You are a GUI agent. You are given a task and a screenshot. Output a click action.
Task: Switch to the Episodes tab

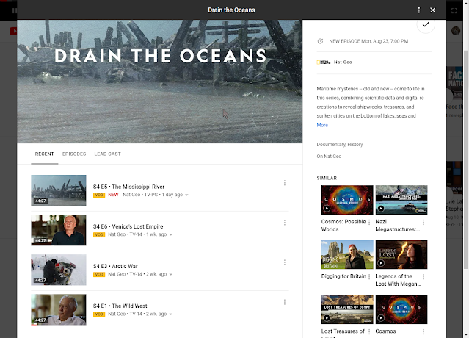pos(74,154)
